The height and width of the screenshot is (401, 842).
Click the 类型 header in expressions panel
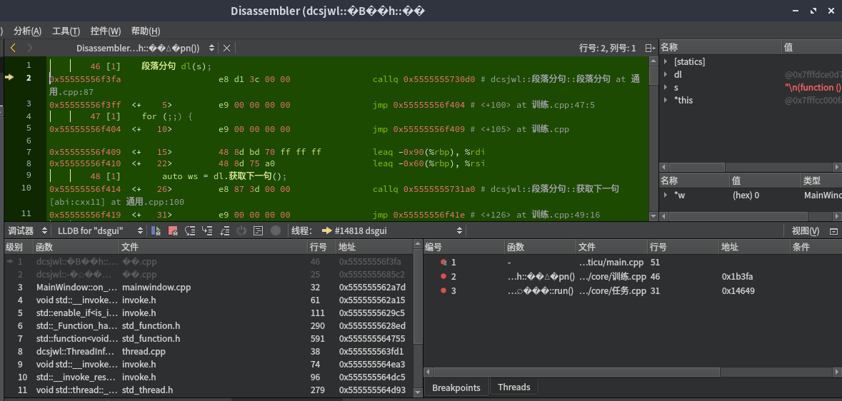[821, 181]
